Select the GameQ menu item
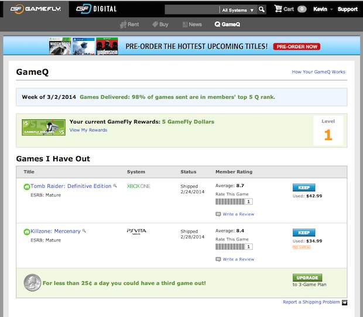 tap(227, 25)
